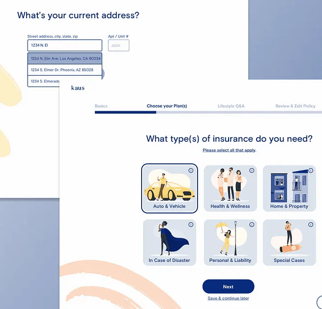Click info icon on Auto & Vehicle card
The width and height of the screenshot is (322, 309).
[191, 170]
